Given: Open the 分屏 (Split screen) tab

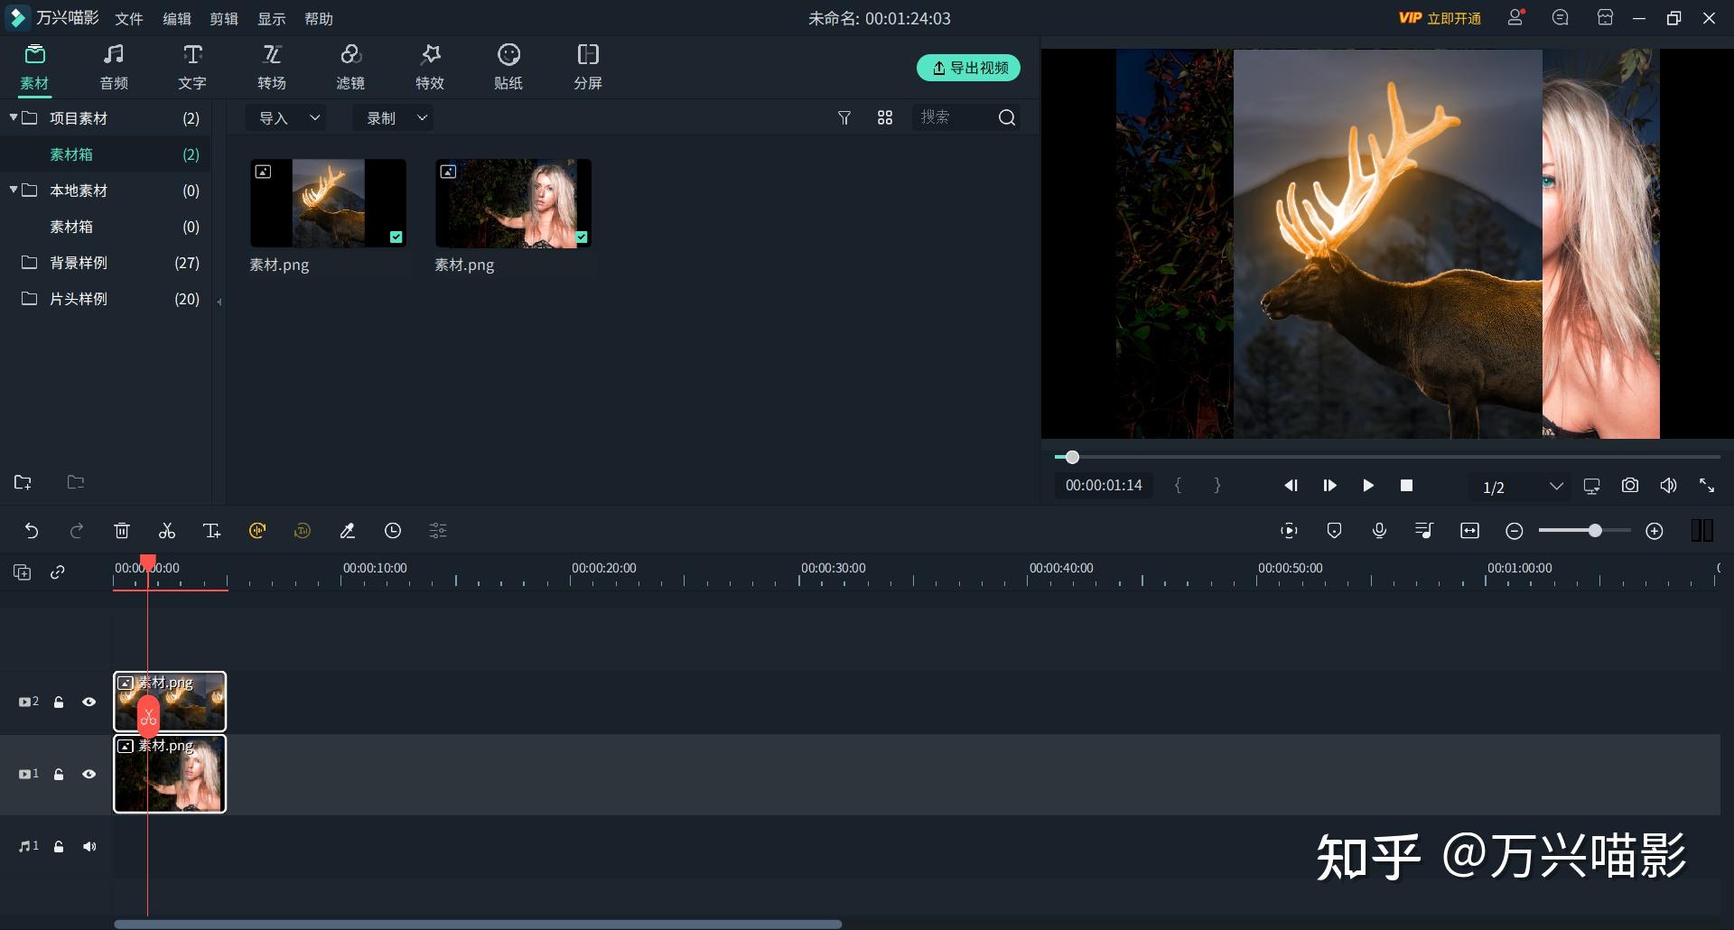Looking at the screenshot, I should pos(588,68).
